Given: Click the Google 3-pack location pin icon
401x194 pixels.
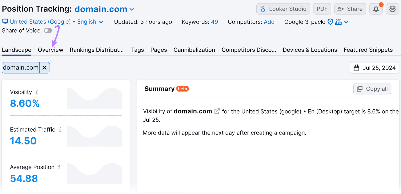Looking at the screenshot, I should pos(331,22).
